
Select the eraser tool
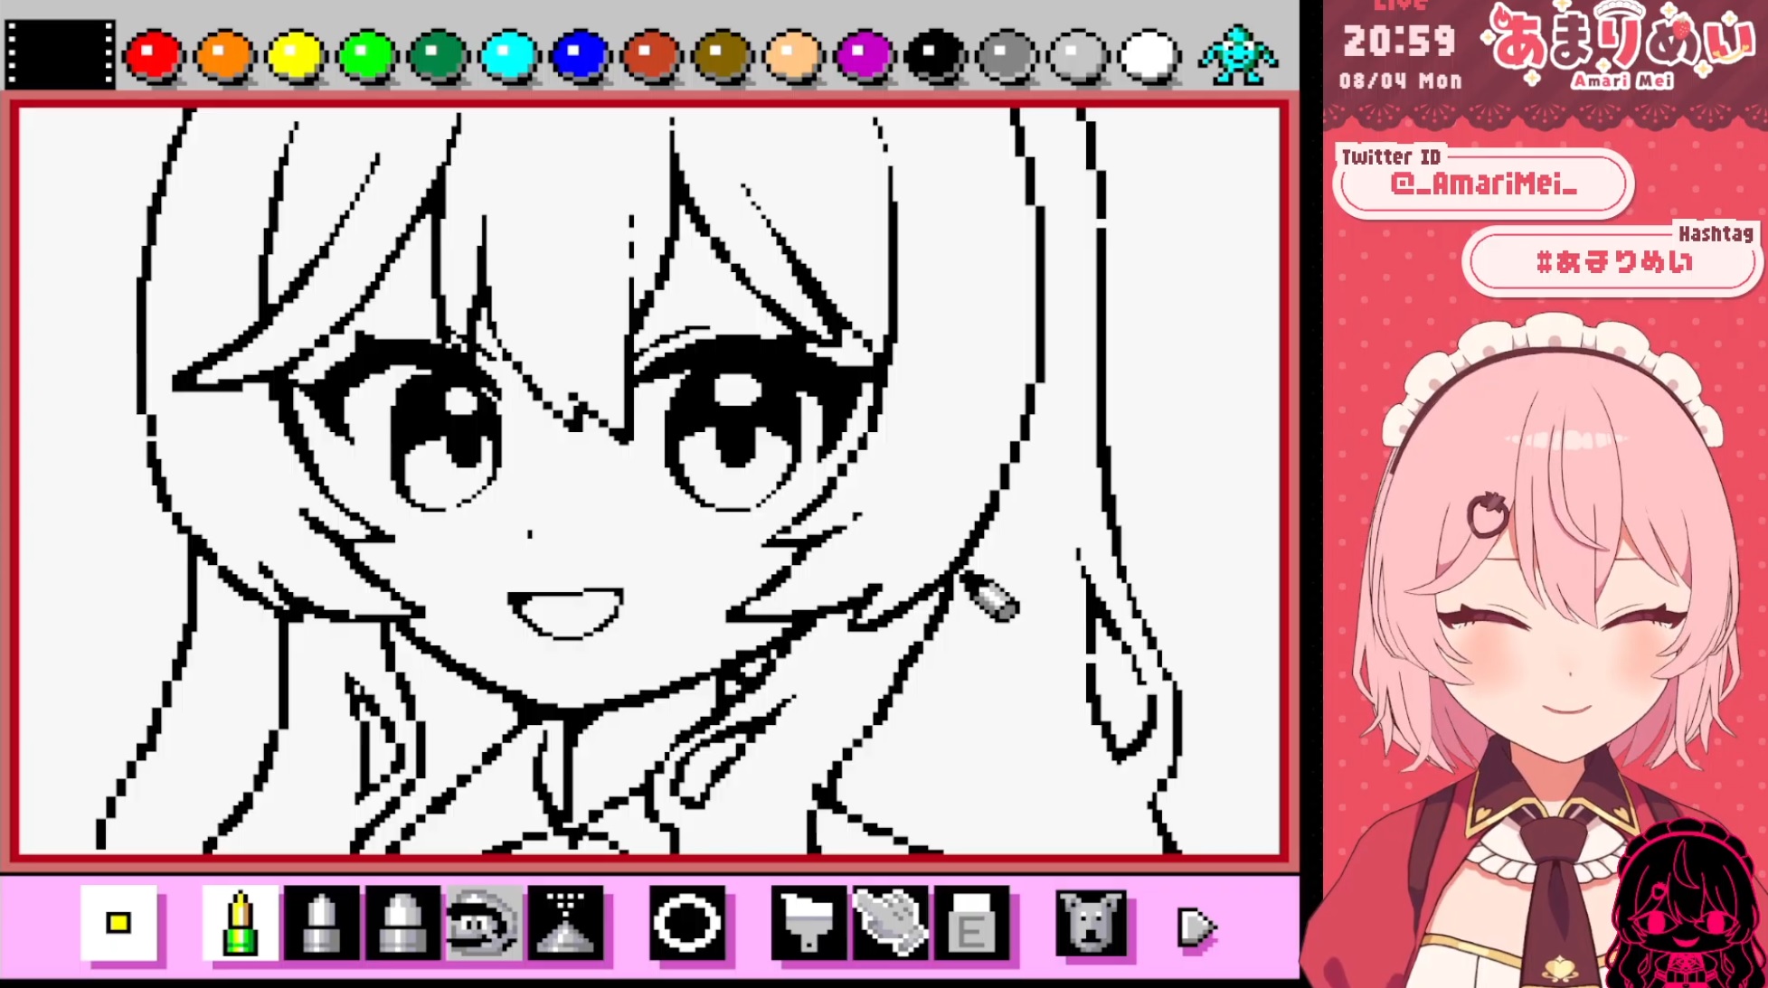(x=971, y=924)
